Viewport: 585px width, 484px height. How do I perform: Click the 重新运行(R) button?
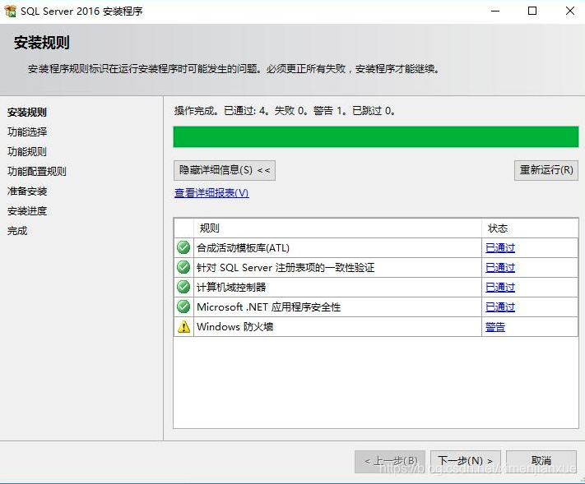pos(546,170)
